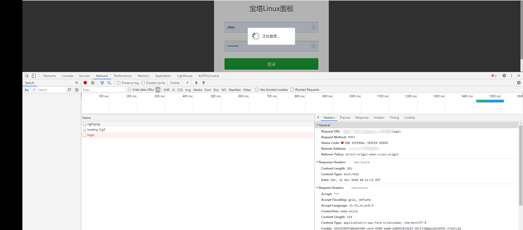Click the chen username field
Viewport: 523px width, 230px height.
coord(271,27)
